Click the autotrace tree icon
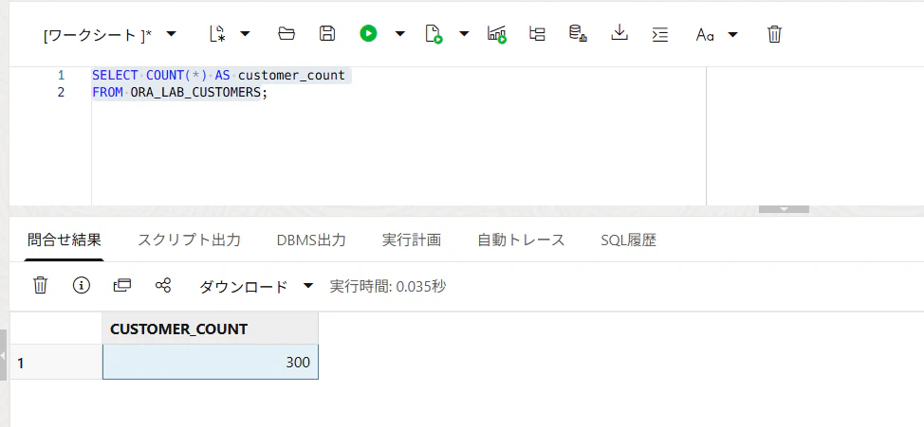Image resolution: width=924 pixels, height=427 pixels. [x=537, y=33]
